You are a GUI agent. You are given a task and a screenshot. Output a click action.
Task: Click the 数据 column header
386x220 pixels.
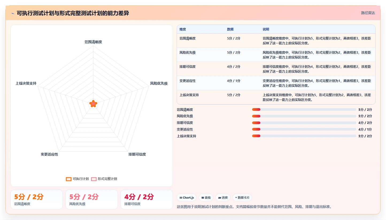click(230, 29)
